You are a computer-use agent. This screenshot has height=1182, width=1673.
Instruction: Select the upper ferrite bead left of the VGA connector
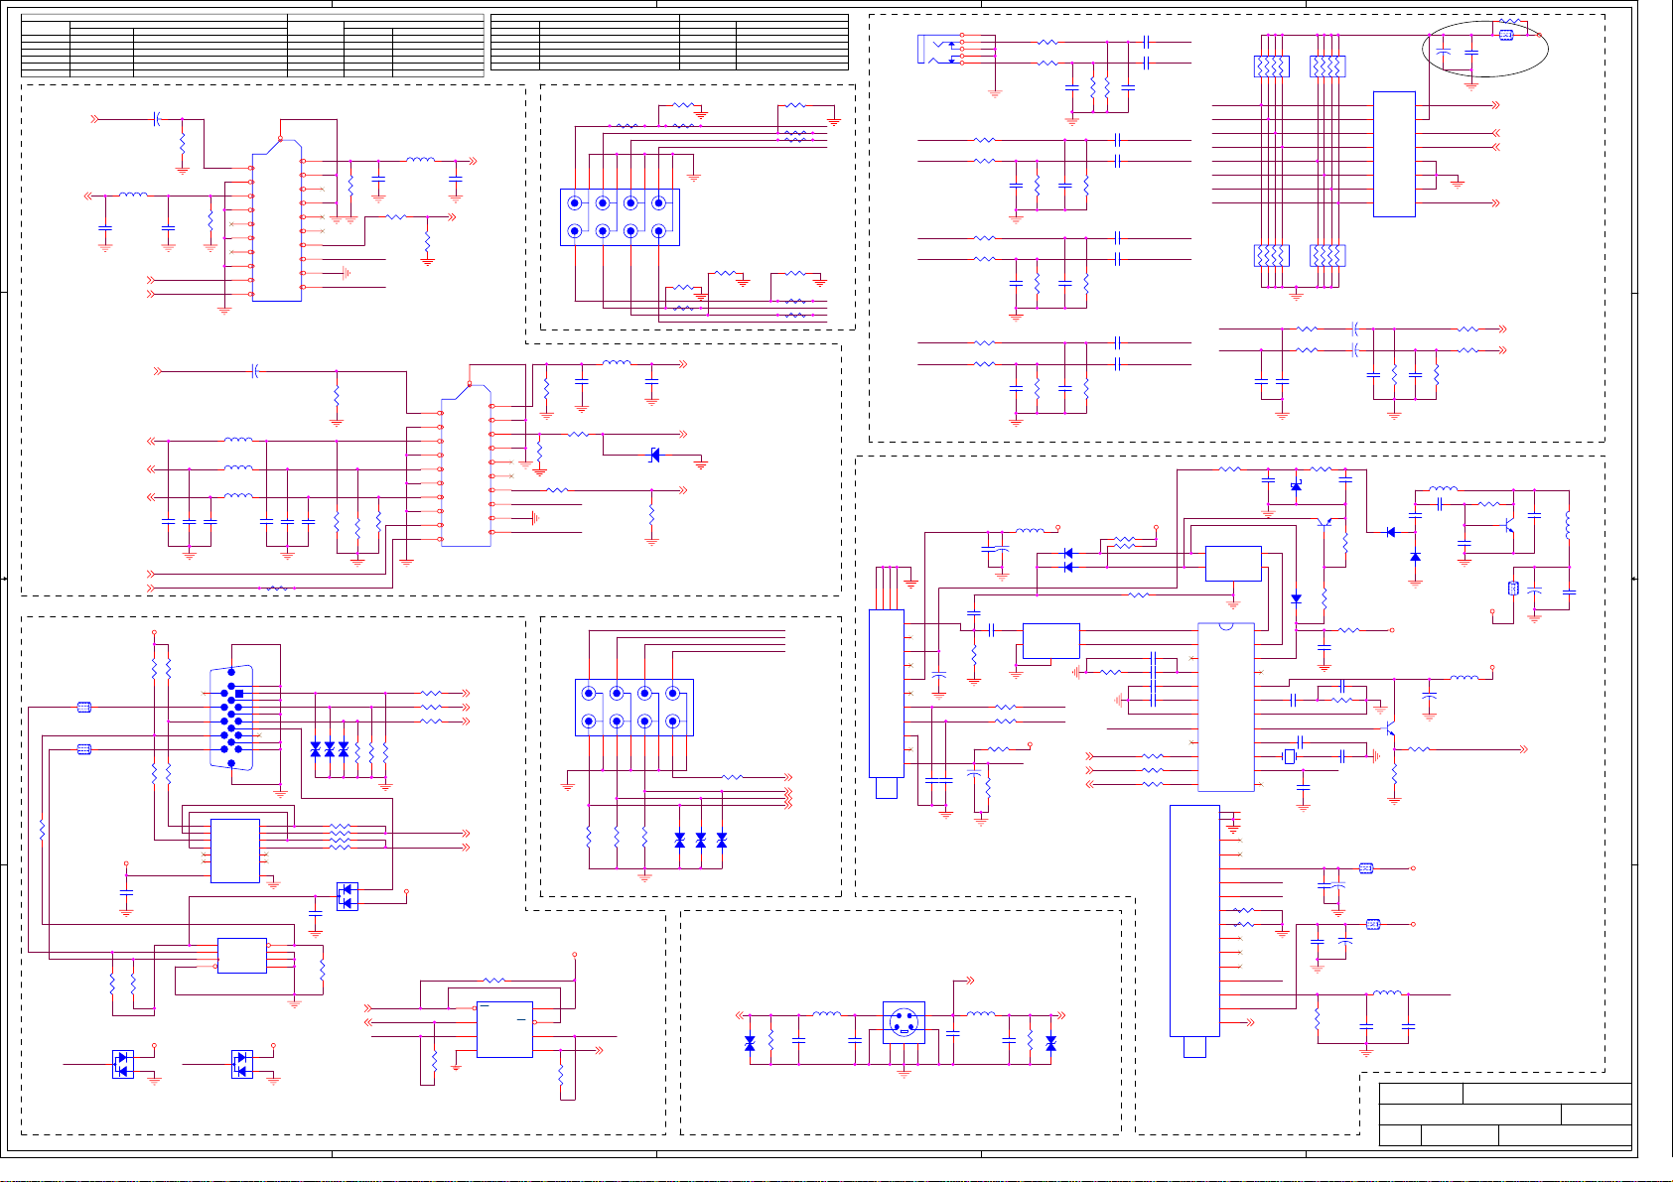tap(84, 708)
